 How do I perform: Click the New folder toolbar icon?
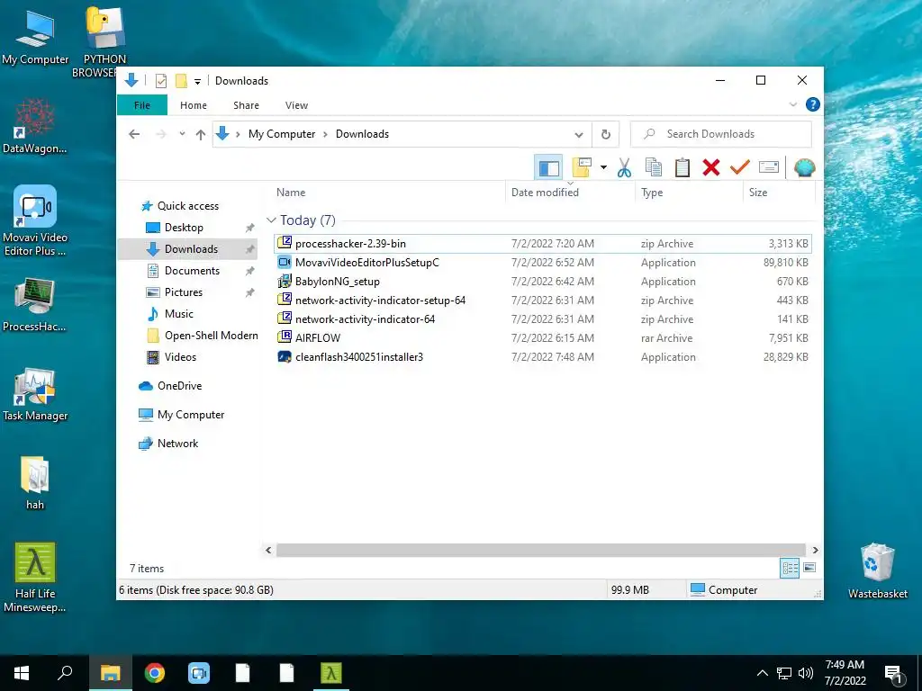click(x=582, y=168)
